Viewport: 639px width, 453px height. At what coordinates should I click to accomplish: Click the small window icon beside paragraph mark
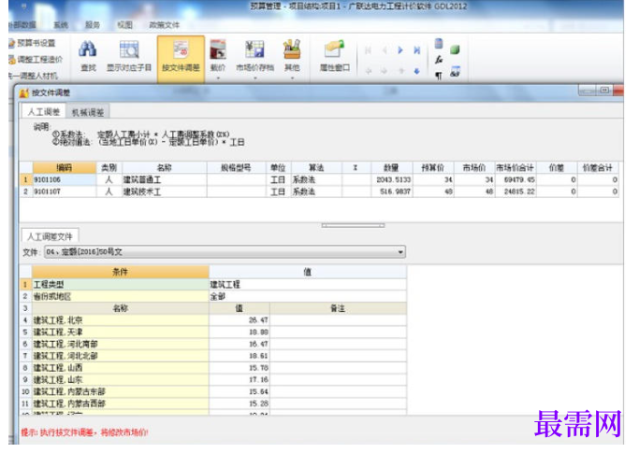tap(455, 72)
